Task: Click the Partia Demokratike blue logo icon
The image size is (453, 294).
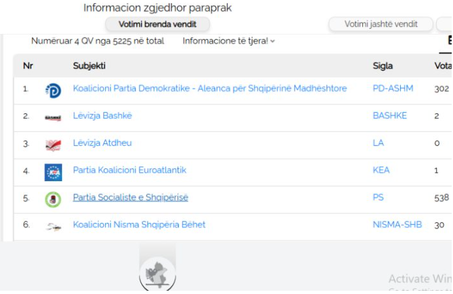Action: [53, 91]
